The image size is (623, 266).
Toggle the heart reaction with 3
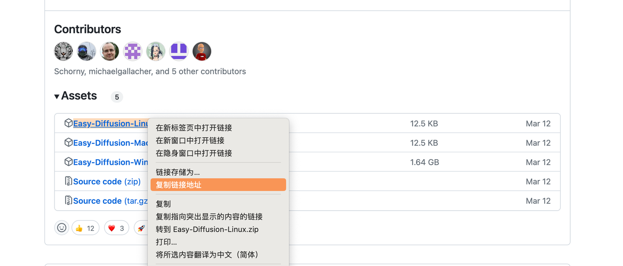point(116,228)
